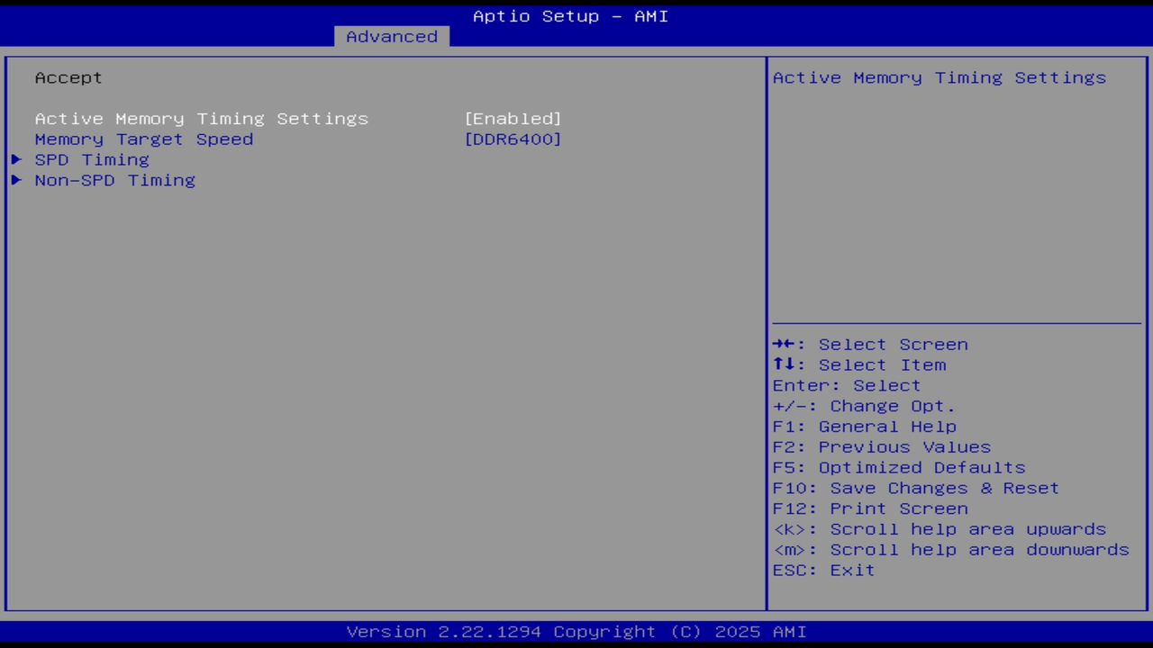Viewport: 1153px width, 648px height.
Task: Toggle Active Memory Timing Settings state
Action: pos(513,118)
